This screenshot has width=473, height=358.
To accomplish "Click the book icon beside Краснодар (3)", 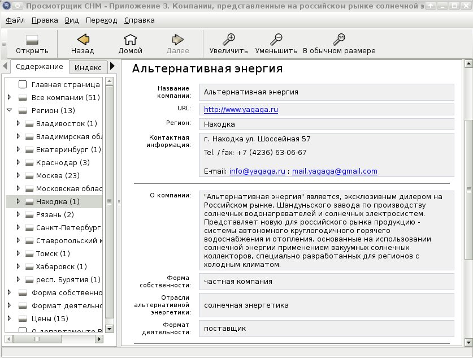I will [29, 163].
